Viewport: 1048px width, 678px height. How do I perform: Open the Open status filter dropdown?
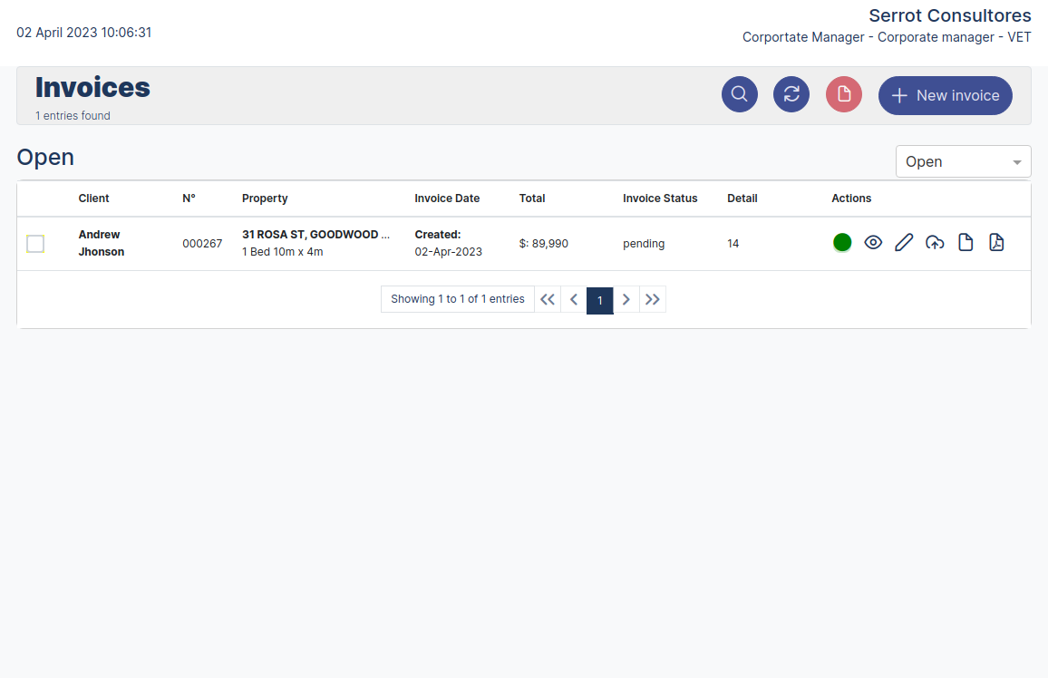pos(963,161)
